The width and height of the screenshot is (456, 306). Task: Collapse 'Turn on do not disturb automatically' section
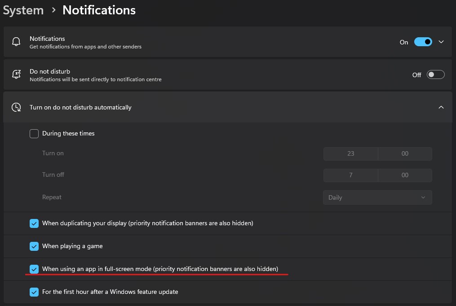click(x=441, y=107)
